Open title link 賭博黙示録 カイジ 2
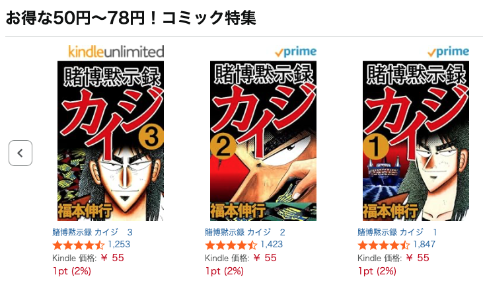The image size is (483, 285). click(x=245, y=232)
